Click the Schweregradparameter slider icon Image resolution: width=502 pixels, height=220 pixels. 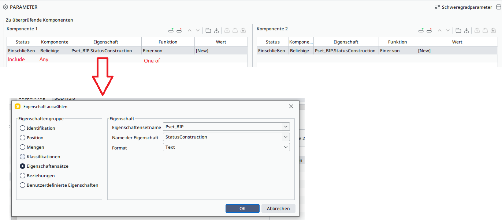click(x=437, y=7)
